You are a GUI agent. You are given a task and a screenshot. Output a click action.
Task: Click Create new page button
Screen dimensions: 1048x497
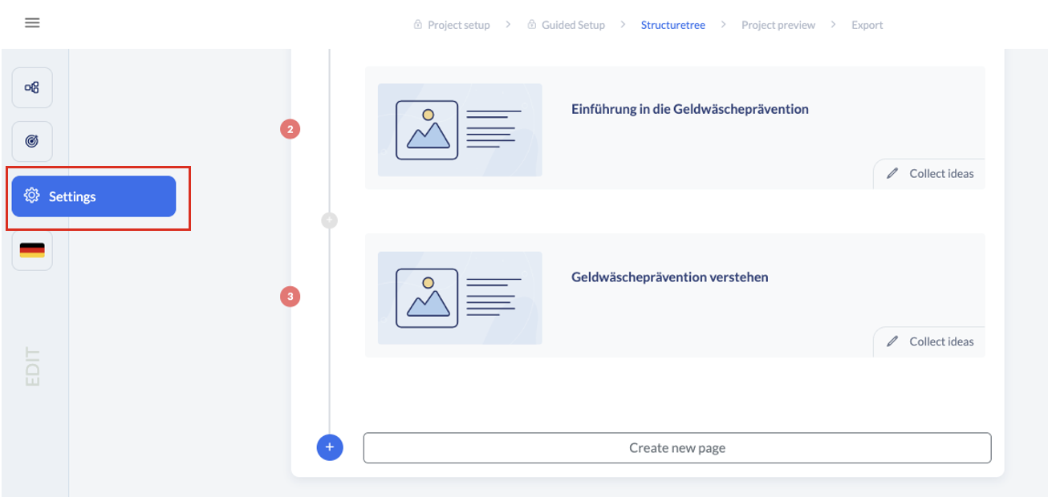677,448
